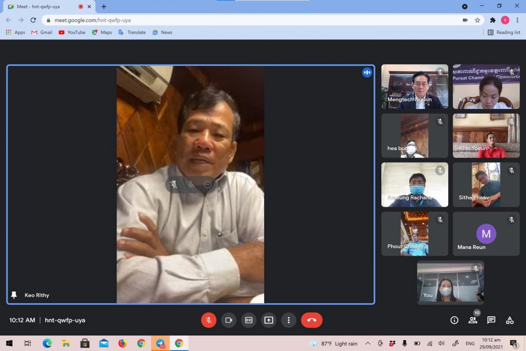Toggle the camera on or off
Viewport: 526px width, 351px height.
(x=229, y=320)
